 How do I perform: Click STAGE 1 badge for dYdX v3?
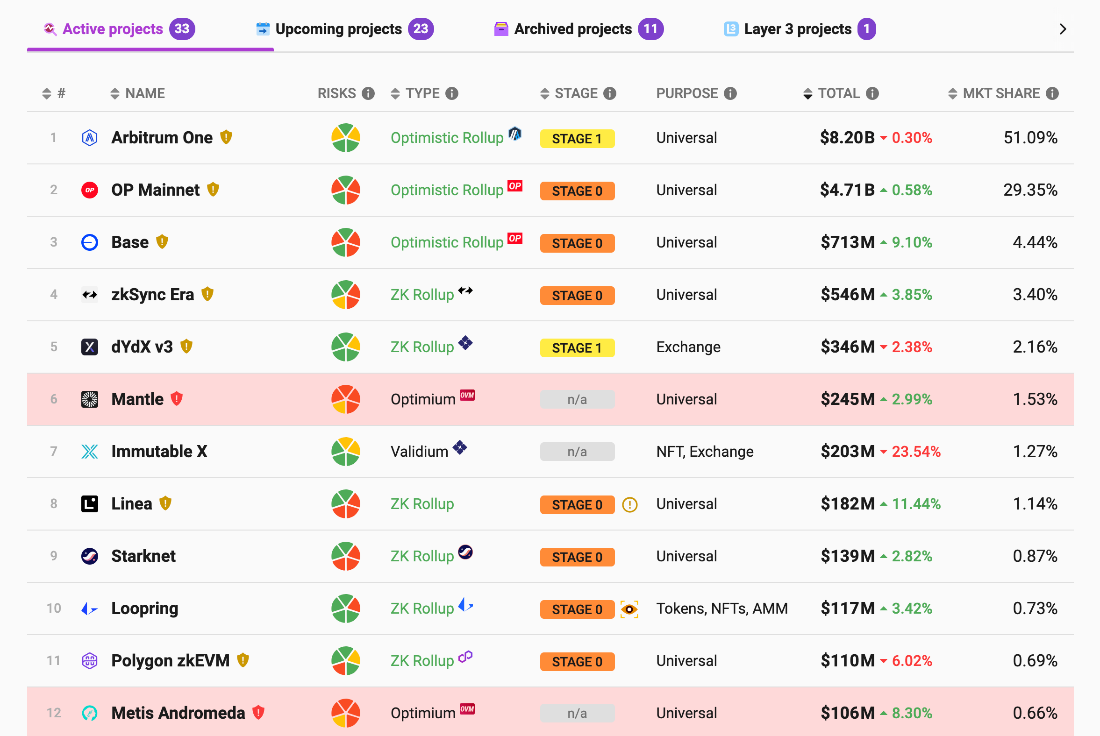577,348
